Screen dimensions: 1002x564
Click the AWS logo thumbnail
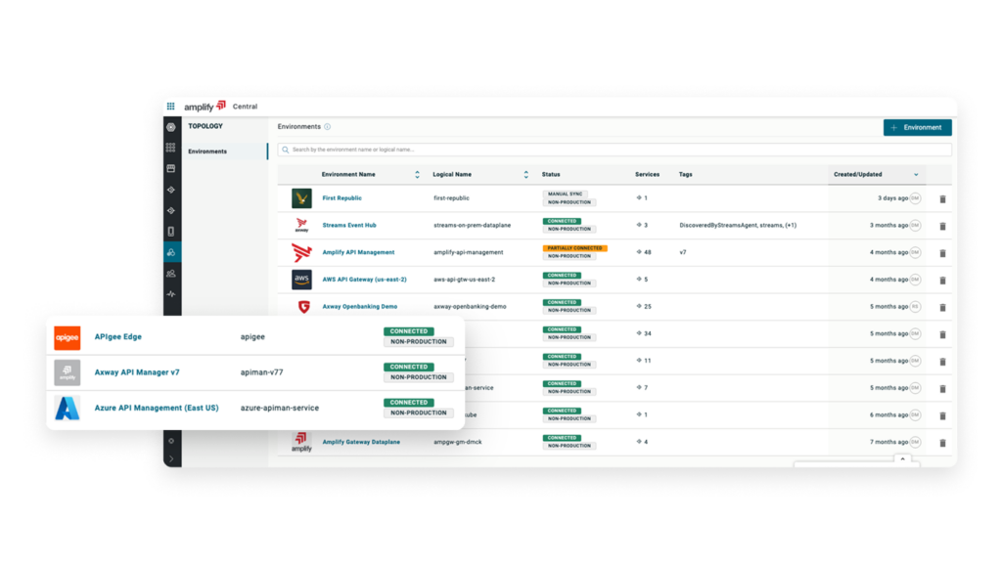(301, 280)
